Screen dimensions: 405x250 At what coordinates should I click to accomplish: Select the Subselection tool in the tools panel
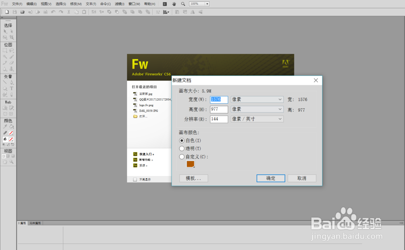coord(11,31)
